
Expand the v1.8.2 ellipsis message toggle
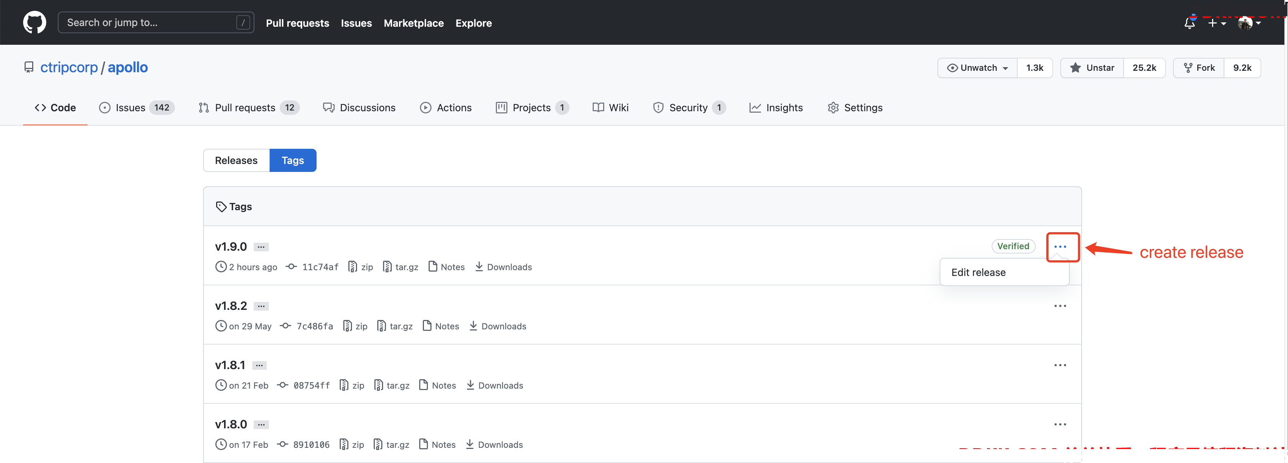point(261,306)
